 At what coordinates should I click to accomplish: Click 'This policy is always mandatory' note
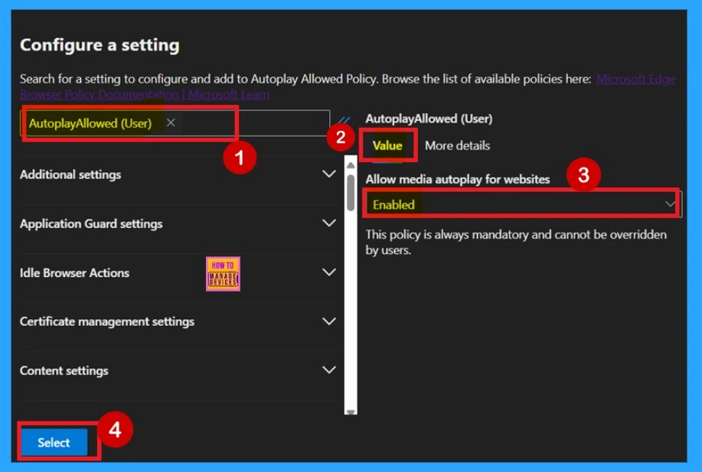tap(516, 242)
